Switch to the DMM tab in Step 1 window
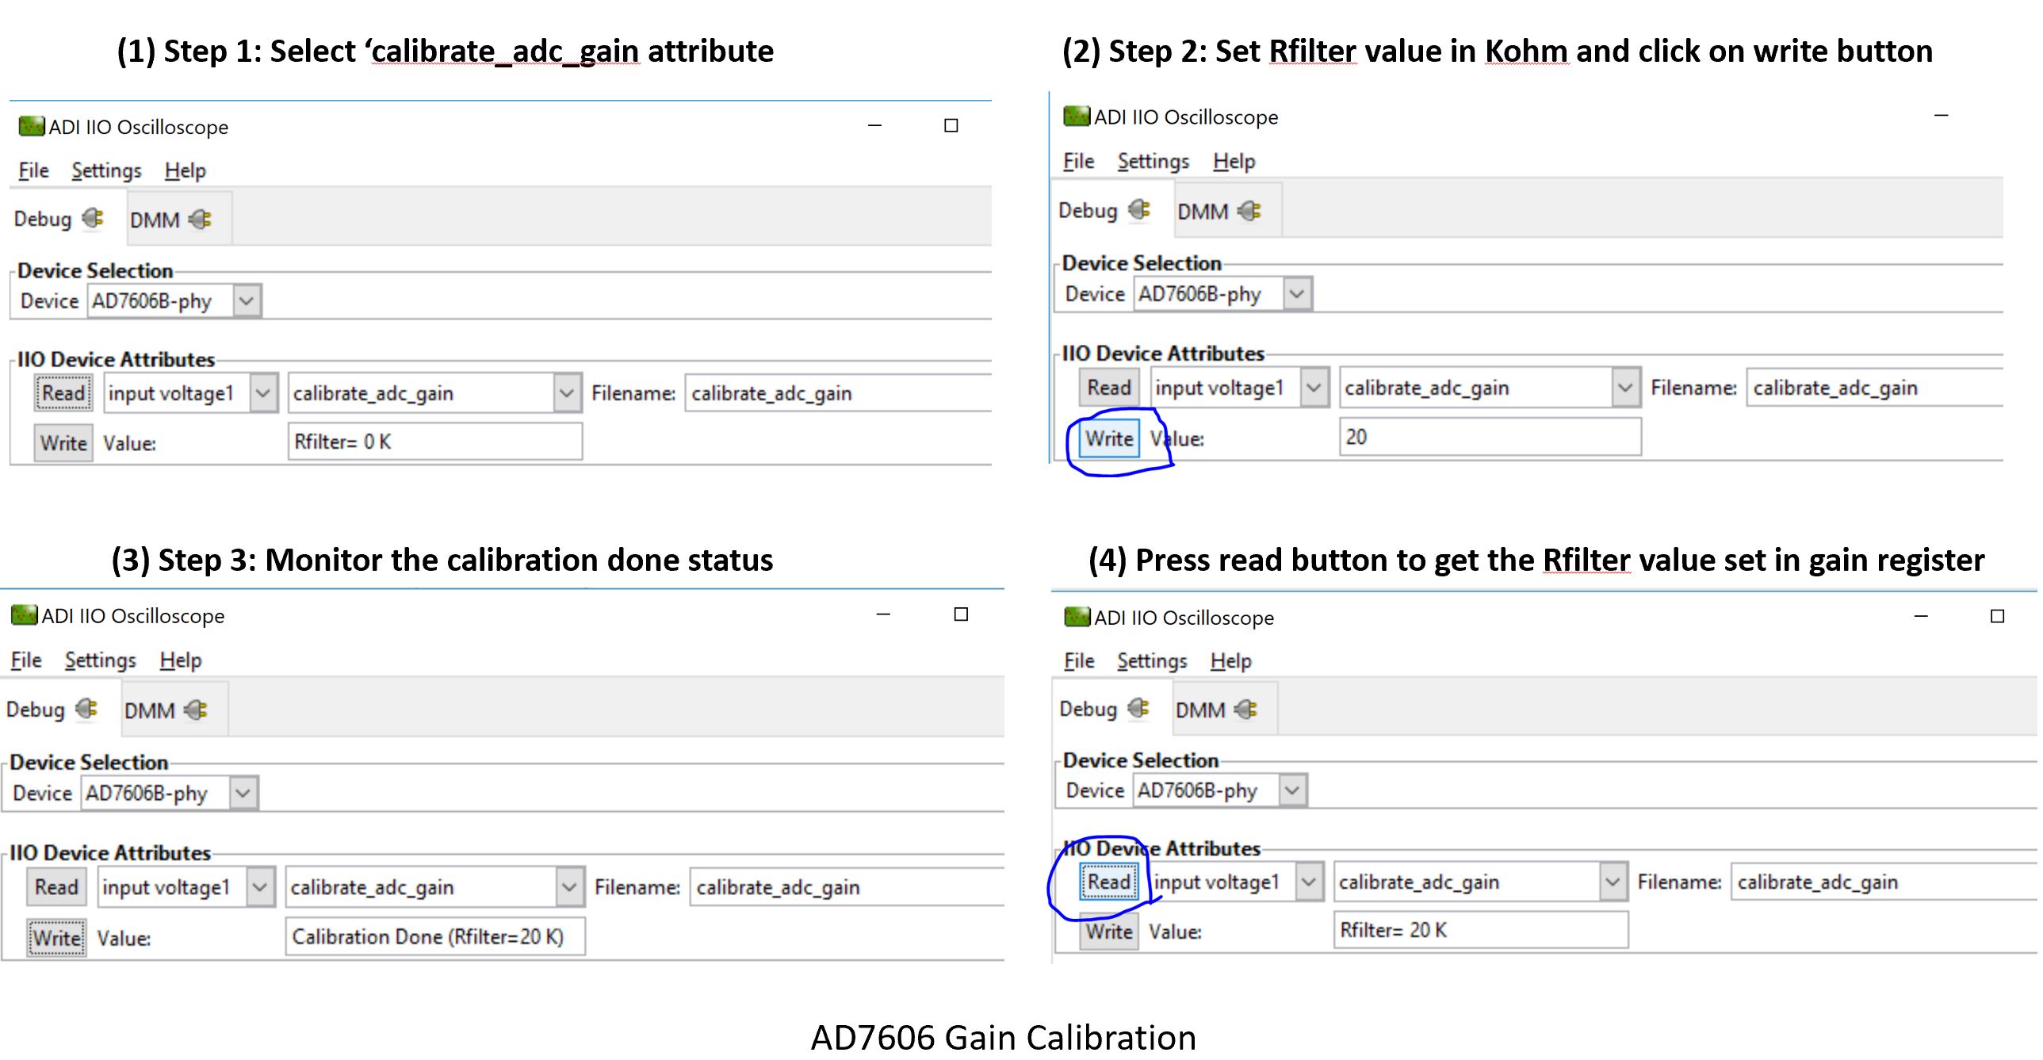The image size is (2043, 1060). pos(178,219)
